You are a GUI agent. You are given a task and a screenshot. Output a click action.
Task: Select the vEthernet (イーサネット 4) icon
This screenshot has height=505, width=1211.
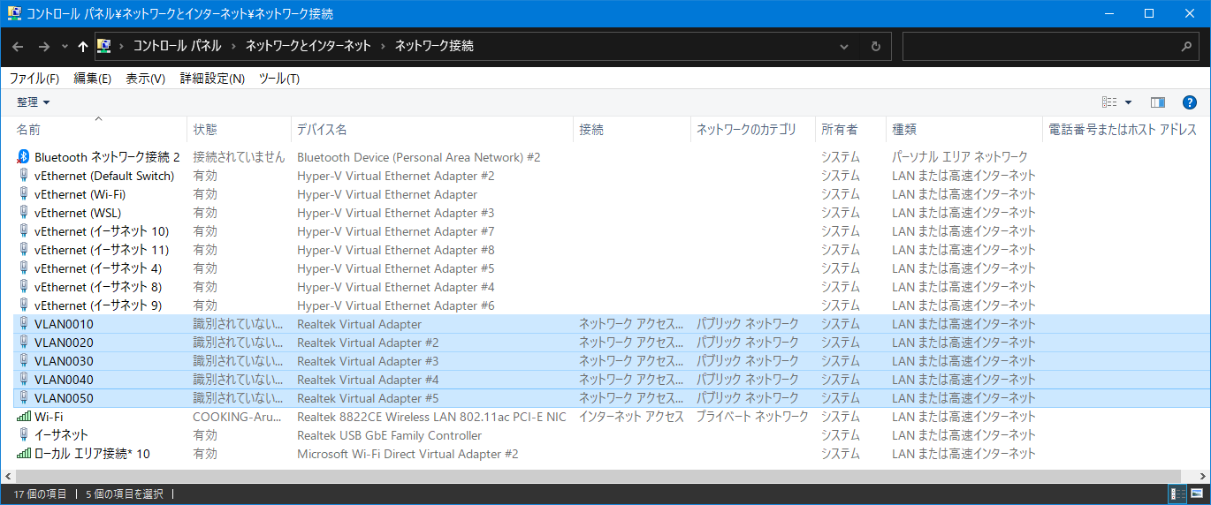click(x=24, y=268)
